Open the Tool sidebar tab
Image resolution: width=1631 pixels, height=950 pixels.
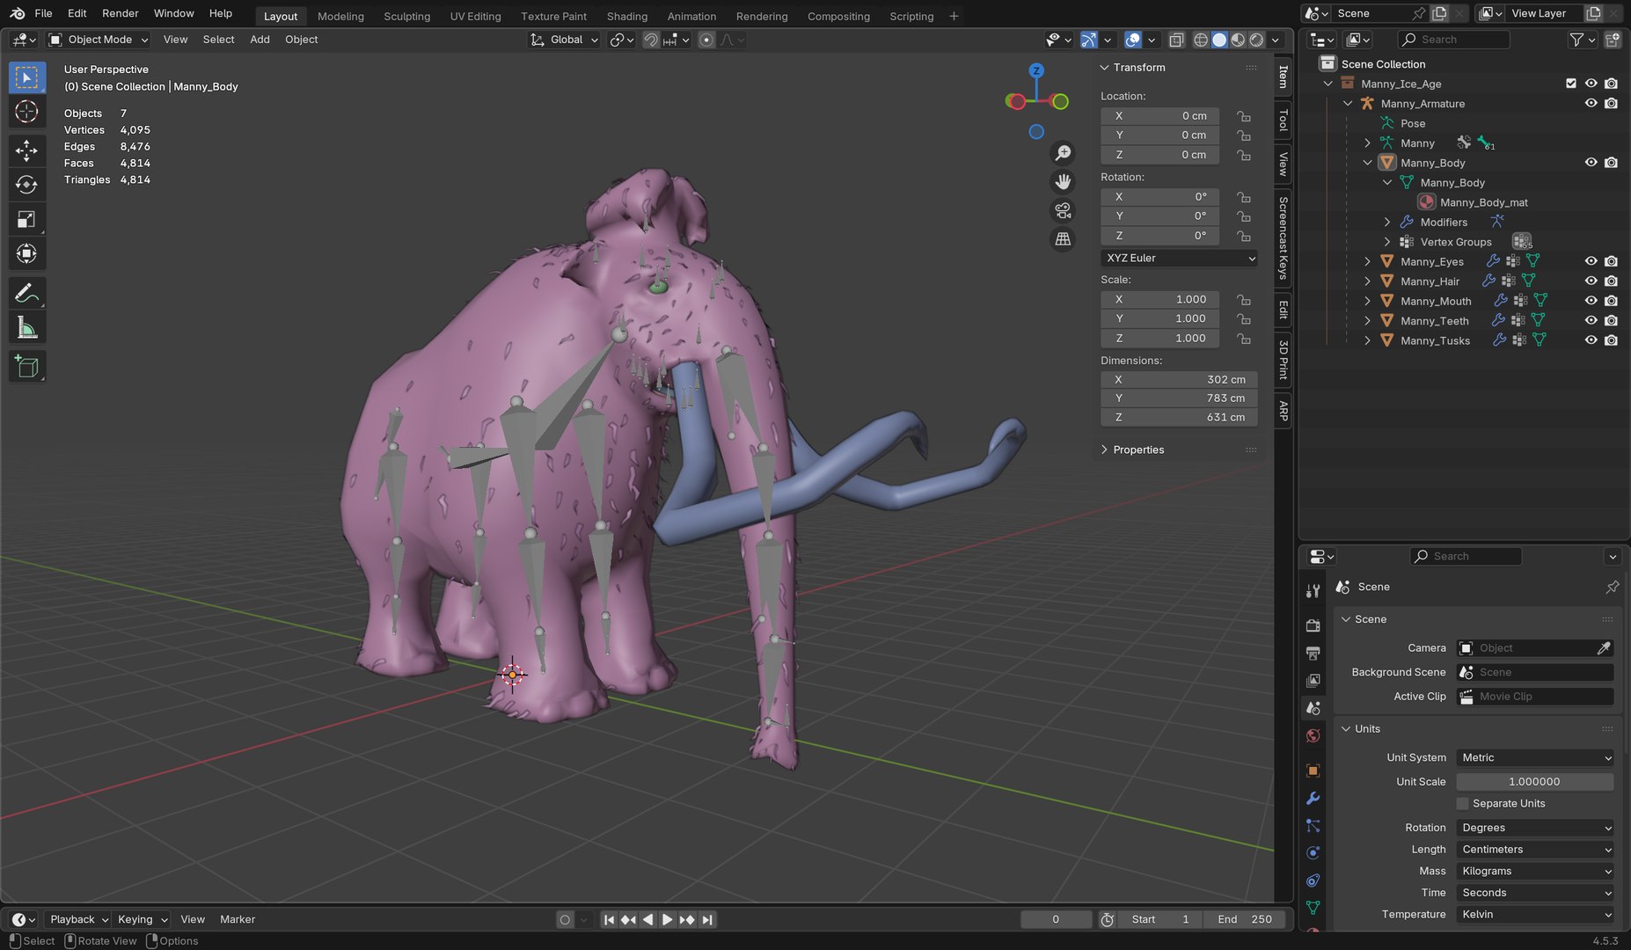(1283, 120)
